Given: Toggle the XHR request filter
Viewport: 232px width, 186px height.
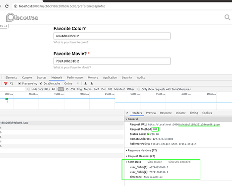Looking at the screenshot, I should [61, 89].
